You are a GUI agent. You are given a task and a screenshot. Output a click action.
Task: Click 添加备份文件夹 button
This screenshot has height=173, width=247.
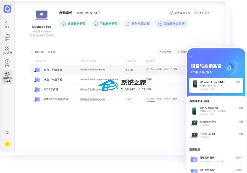(x=171, y=24)
